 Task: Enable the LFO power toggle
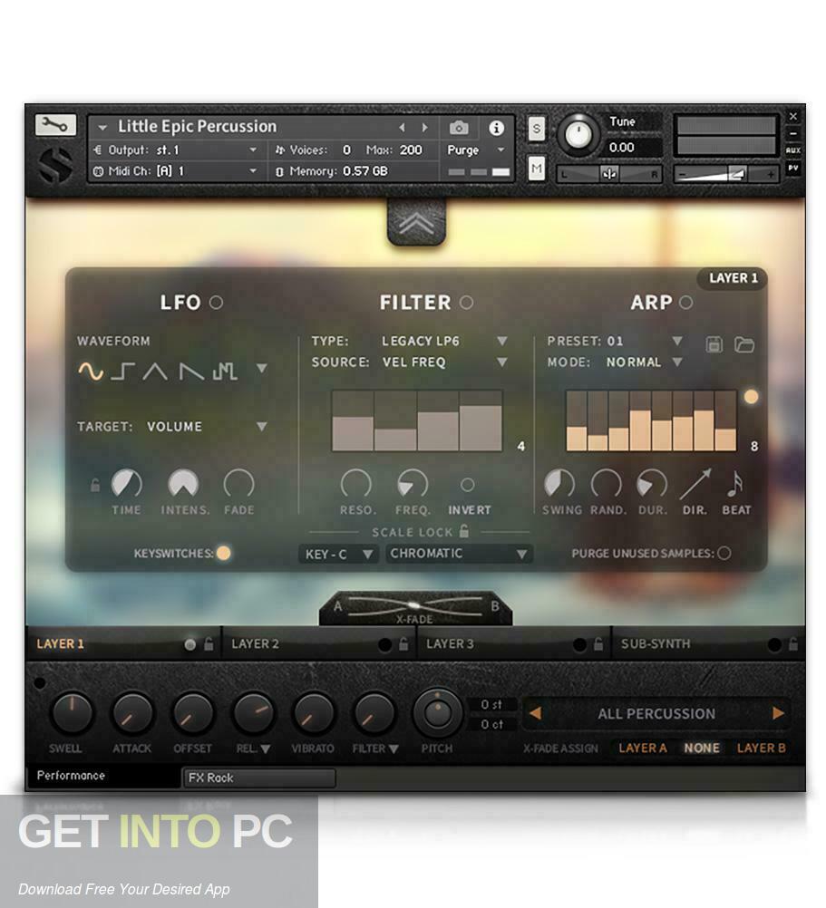click(x=216, y=303)
